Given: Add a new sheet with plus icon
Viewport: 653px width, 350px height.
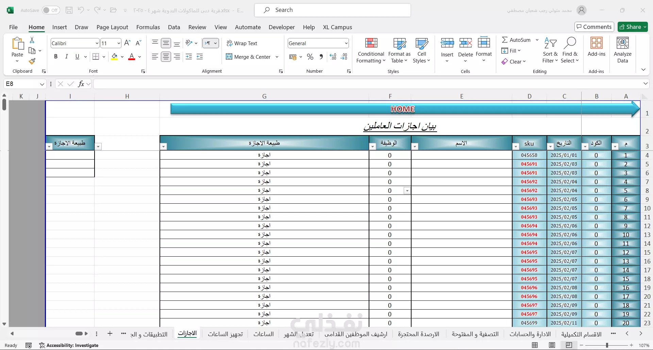Looking at the screenshot, I should click(x=110, y=334).
